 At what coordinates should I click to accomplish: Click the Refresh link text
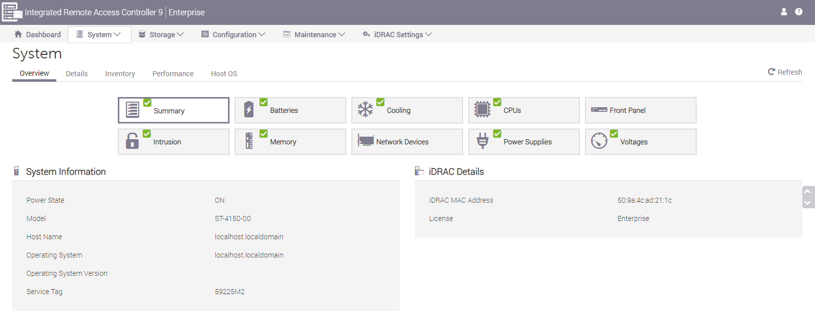790,72
